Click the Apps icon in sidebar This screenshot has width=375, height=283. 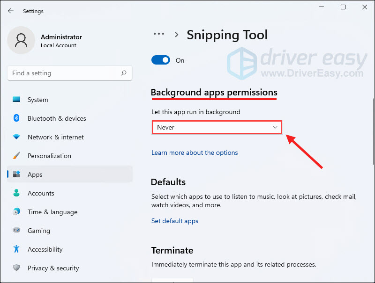[16, 174]
